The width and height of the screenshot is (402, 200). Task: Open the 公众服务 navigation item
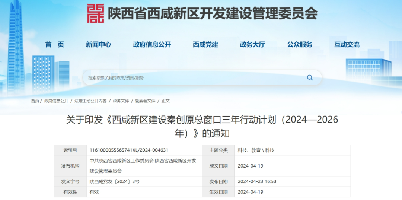[x=300, y=45]
